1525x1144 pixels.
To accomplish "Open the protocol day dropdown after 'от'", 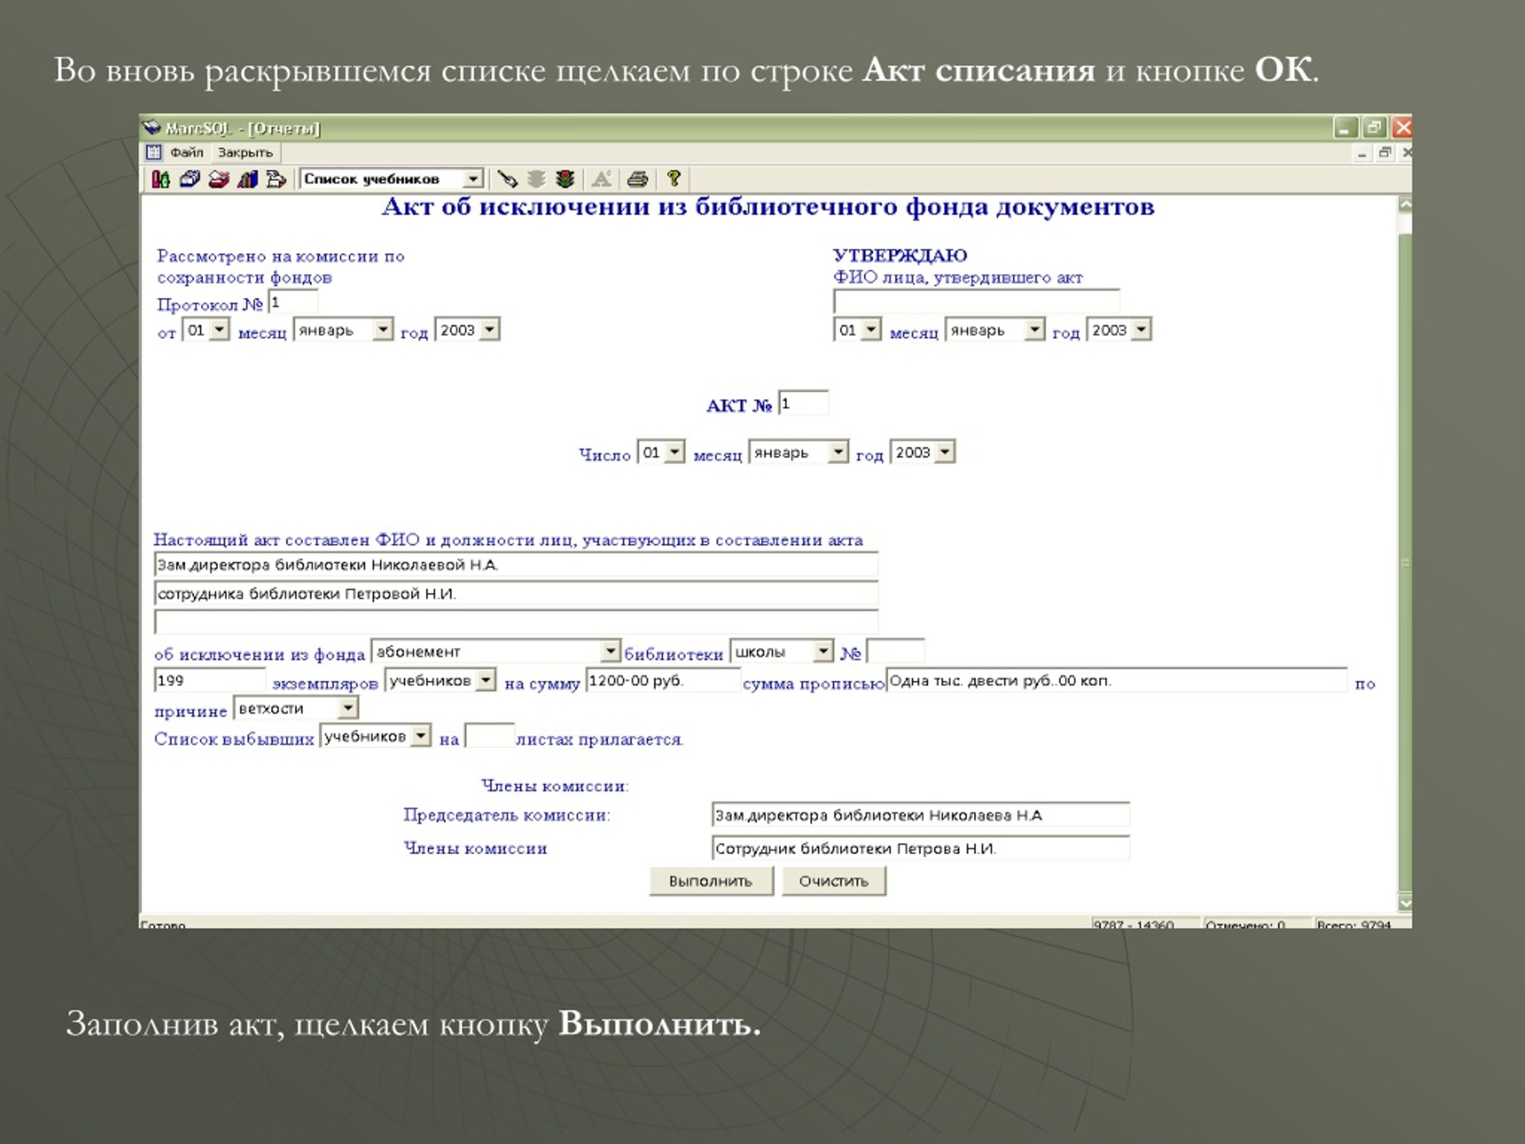I will click(219, 329).
